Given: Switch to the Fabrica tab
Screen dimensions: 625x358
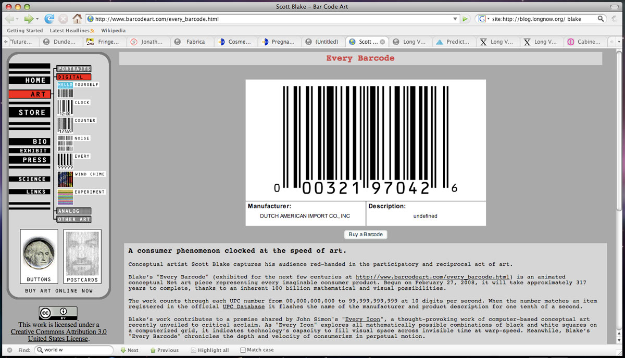Looking at the screenshot, I should pos(192,42).
